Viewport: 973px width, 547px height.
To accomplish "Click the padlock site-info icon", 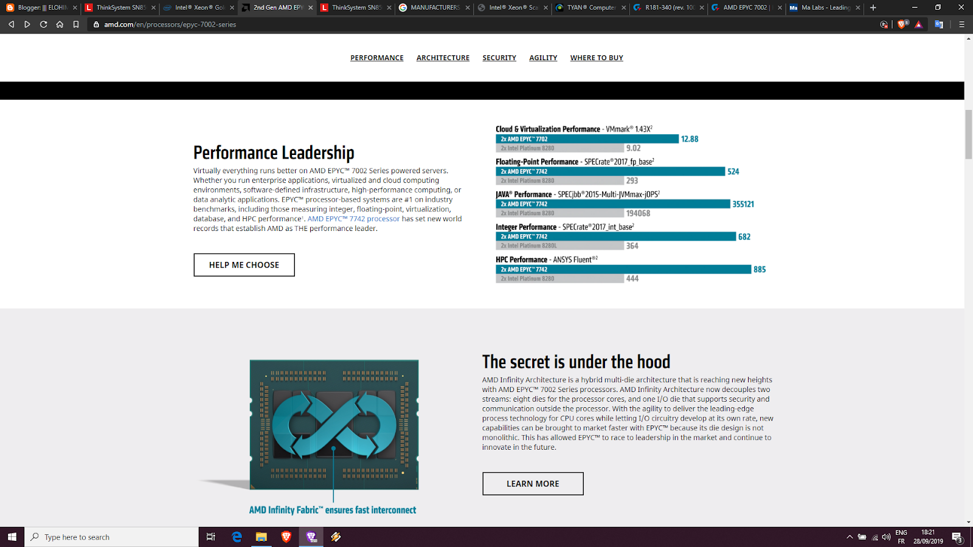I will (96, 24).
